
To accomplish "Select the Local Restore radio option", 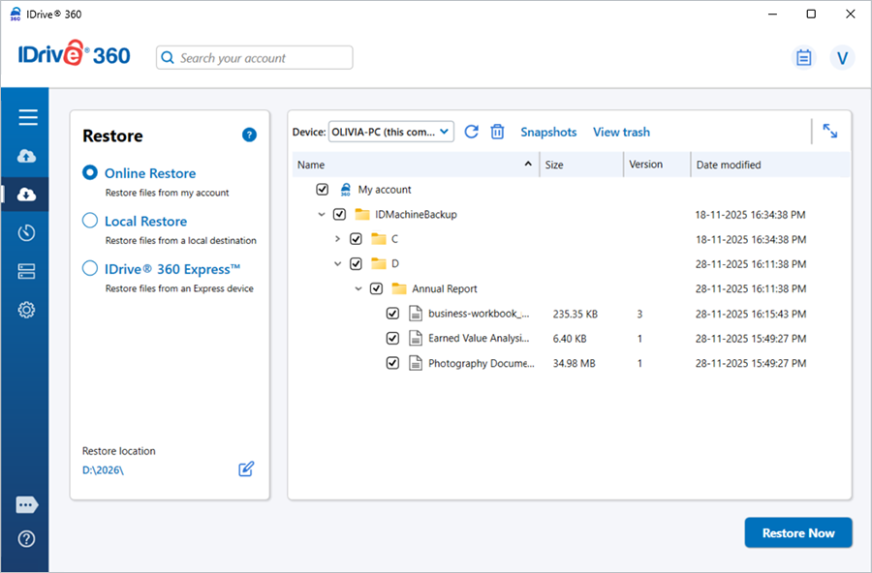I will pyautogui.click(x=90, y=221).
